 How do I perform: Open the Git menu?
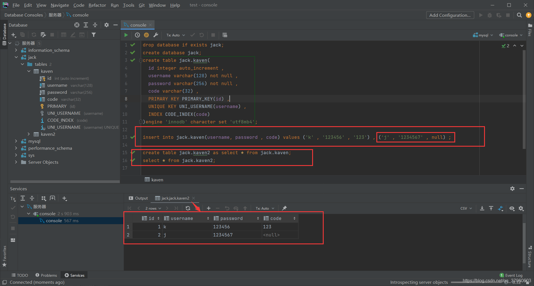(x=142, y=5)
